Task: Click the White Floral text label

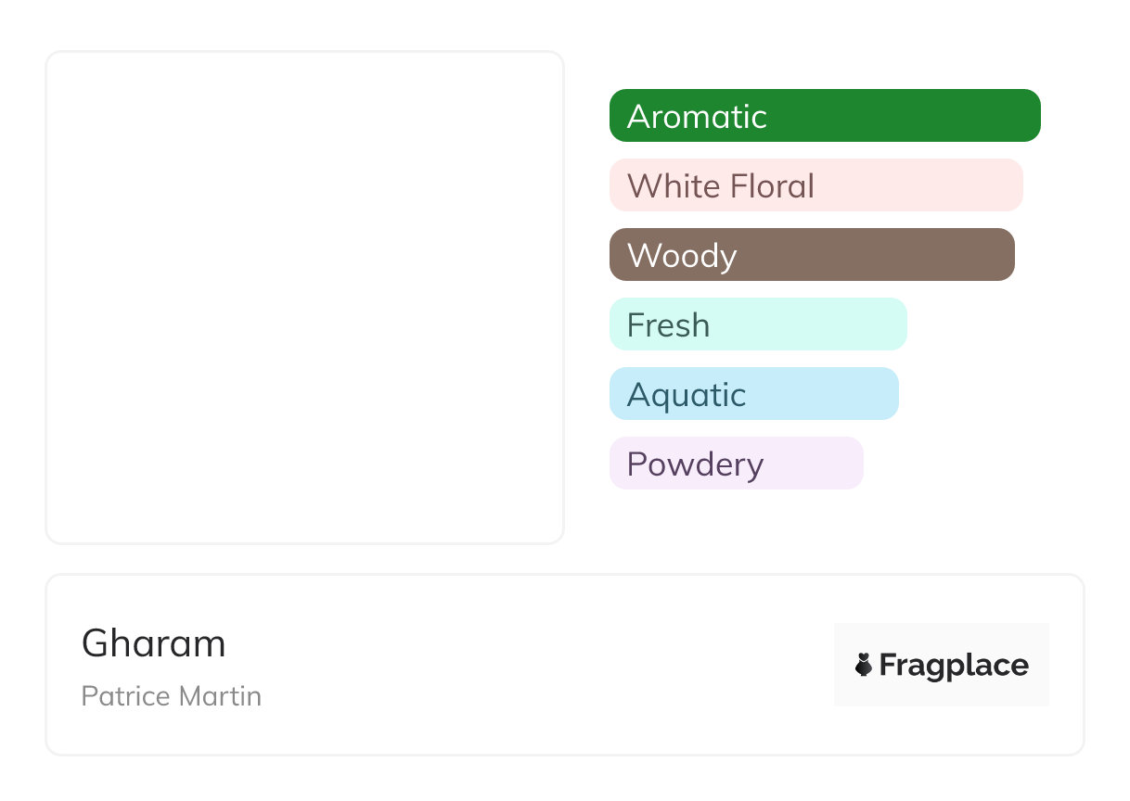Action: [720, 186]
